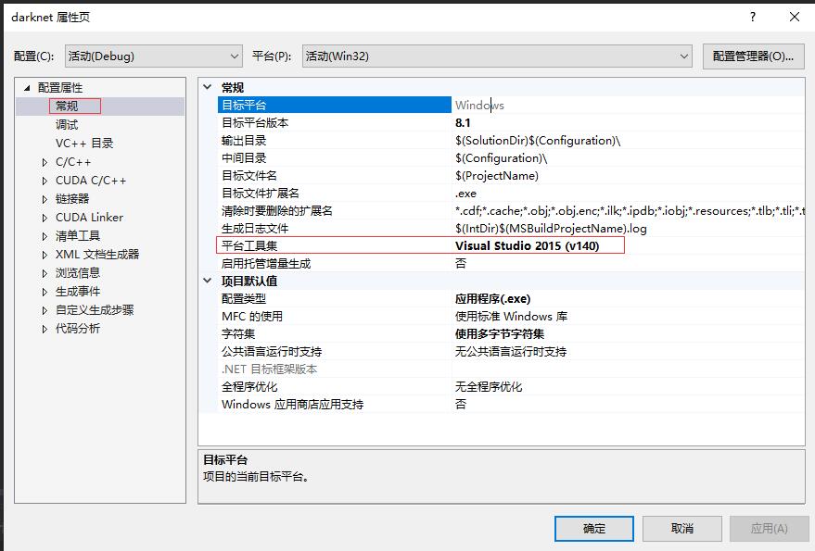Screen dimensions: 815x551
Task: Click the 确定 button
Action: coord(594,528)
